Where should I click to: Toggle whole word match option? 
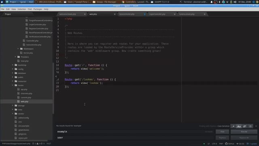250,126
